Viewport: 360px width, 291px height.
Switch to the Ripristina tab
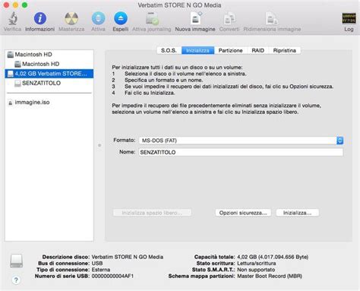click(x=285, y=50)
